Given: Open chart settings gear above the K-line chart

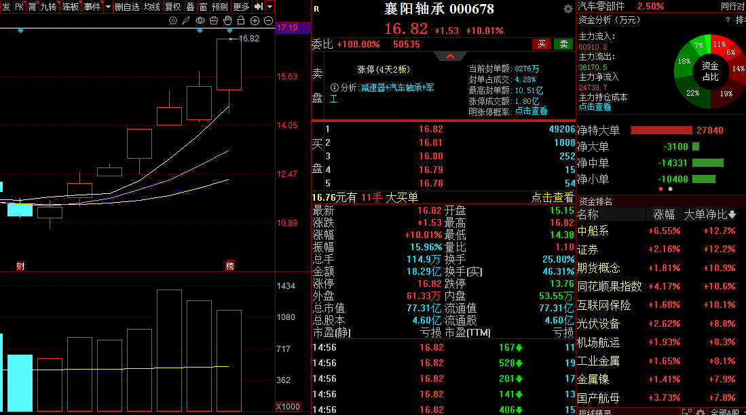Looking at the screenshot, I should 173,20.
